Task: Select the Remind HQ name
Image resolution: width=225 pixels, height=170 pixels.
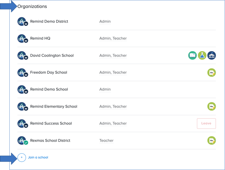Action: 40,38
